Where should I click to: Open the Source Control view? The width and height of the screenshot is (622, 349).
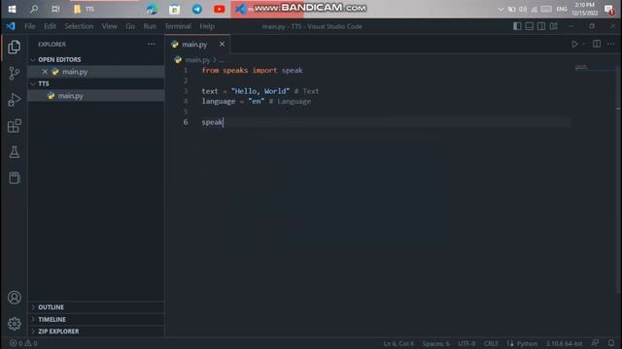click(x=14, y=74)
